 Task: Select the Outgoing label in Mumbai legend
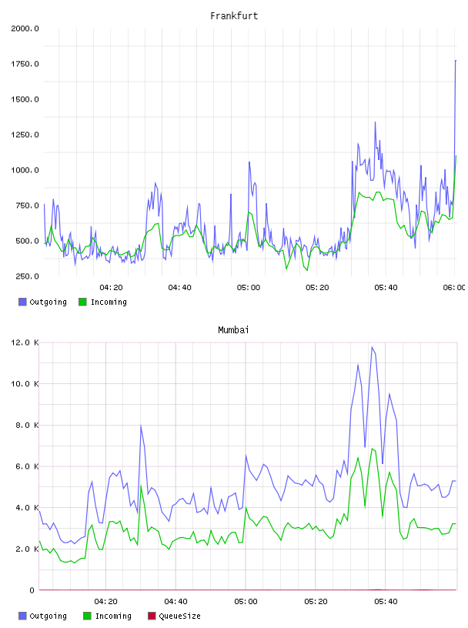pos(48,616)
